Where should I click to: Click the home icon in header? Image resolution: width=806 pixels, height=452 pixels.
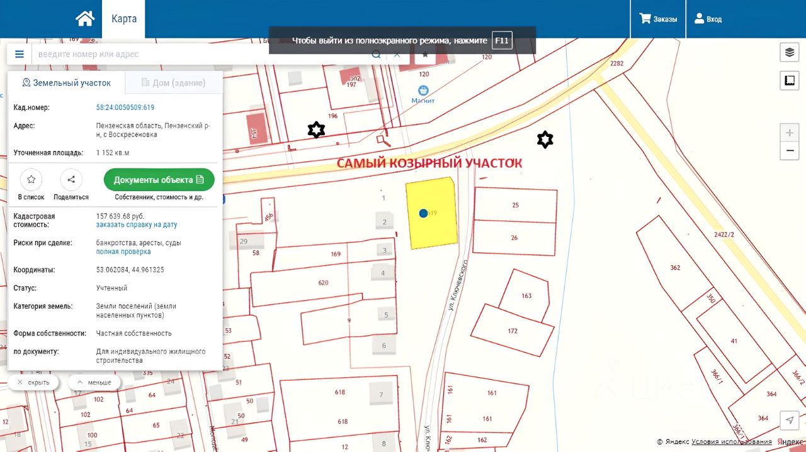point(85,19)
